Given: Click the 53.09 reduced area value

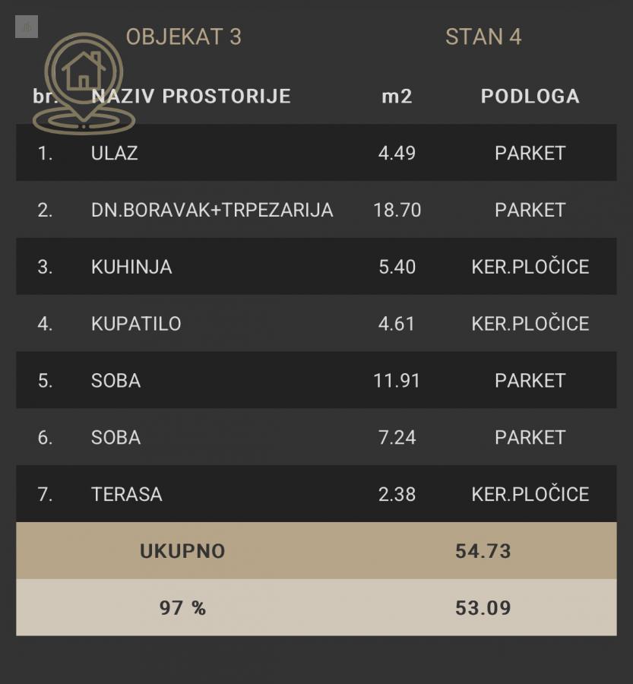Looking at the screenshot, I should pos(483,608).
